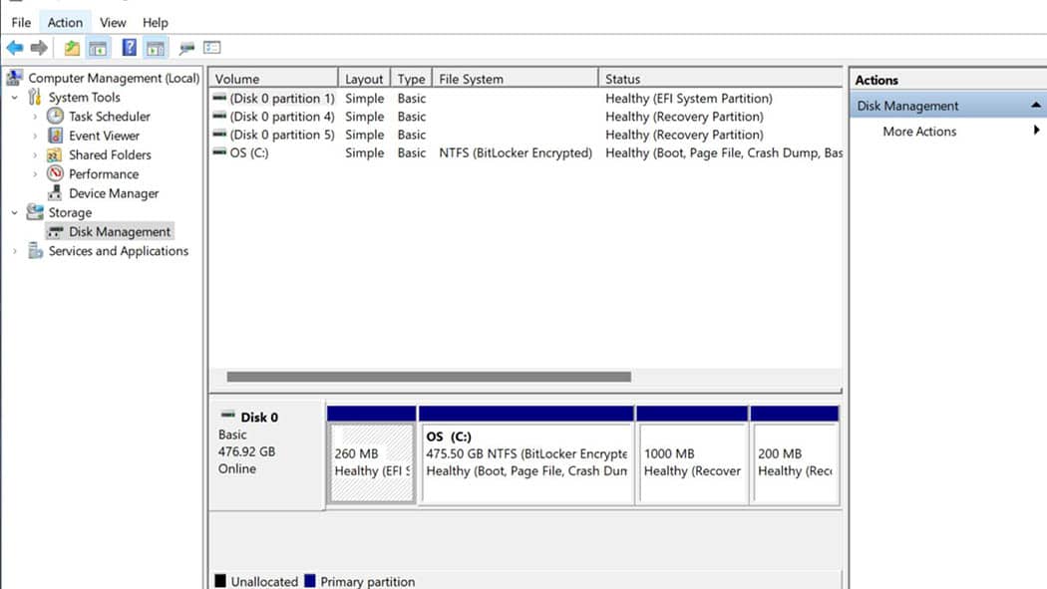This screenshot has width=1047, height=589.
Task: Click the Performance gauge icon
Action: 56,173
